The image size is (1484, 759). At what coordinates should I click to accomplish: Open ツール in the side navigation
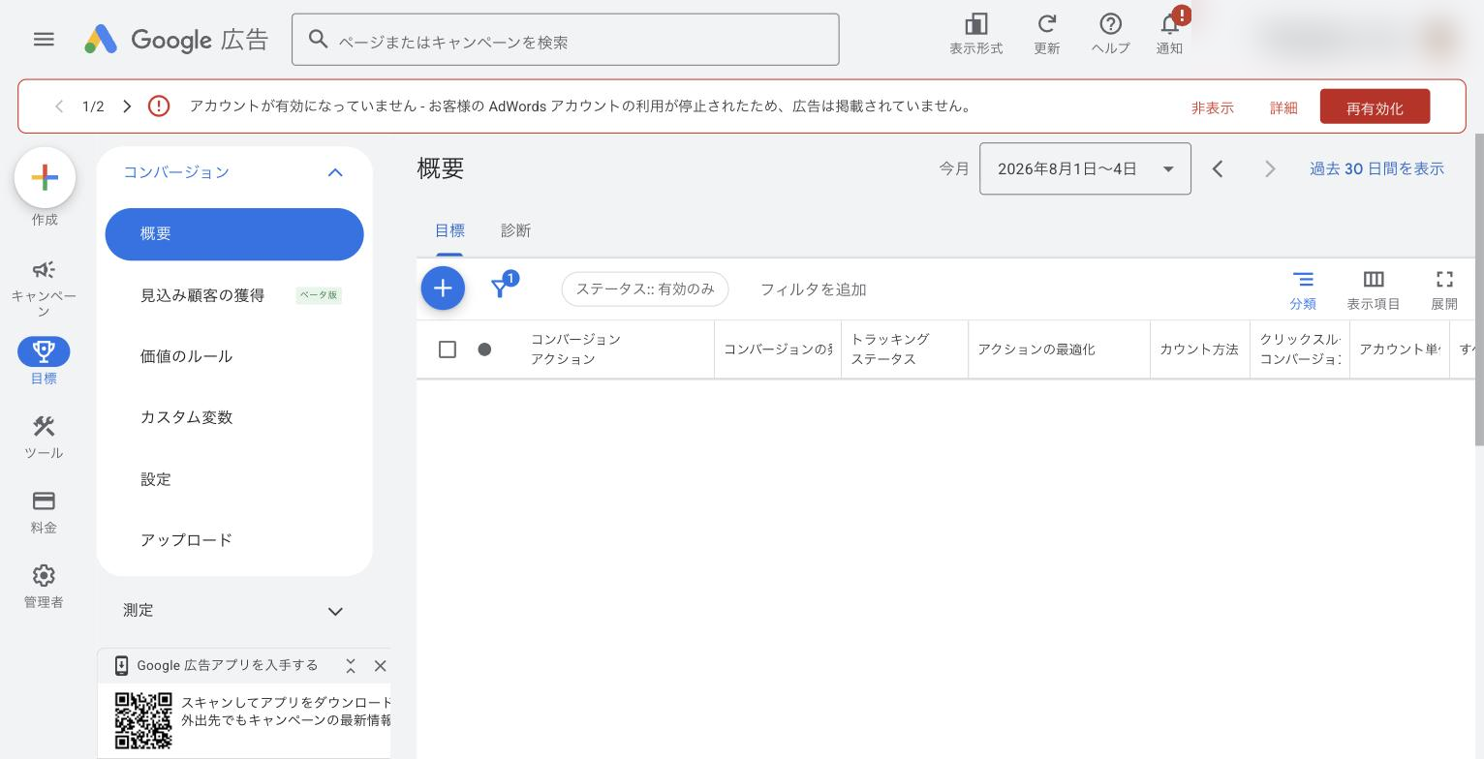(44, 437)
